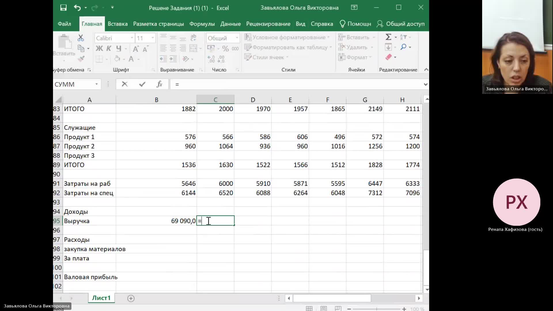
Task: Open Insert Function fx dialog
Action: 159,84
